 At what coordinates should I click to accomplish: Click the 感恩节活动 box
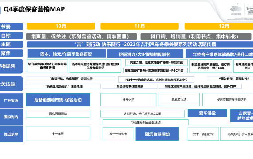179,99
